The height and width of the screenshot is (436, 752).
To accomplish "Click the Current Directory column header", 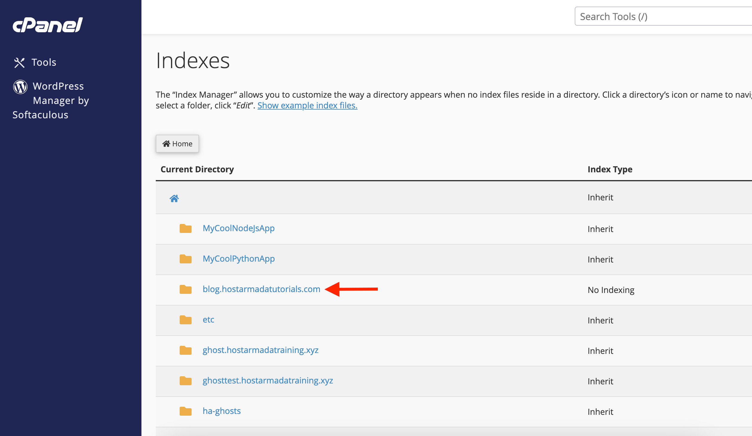I will coord(197,169).
